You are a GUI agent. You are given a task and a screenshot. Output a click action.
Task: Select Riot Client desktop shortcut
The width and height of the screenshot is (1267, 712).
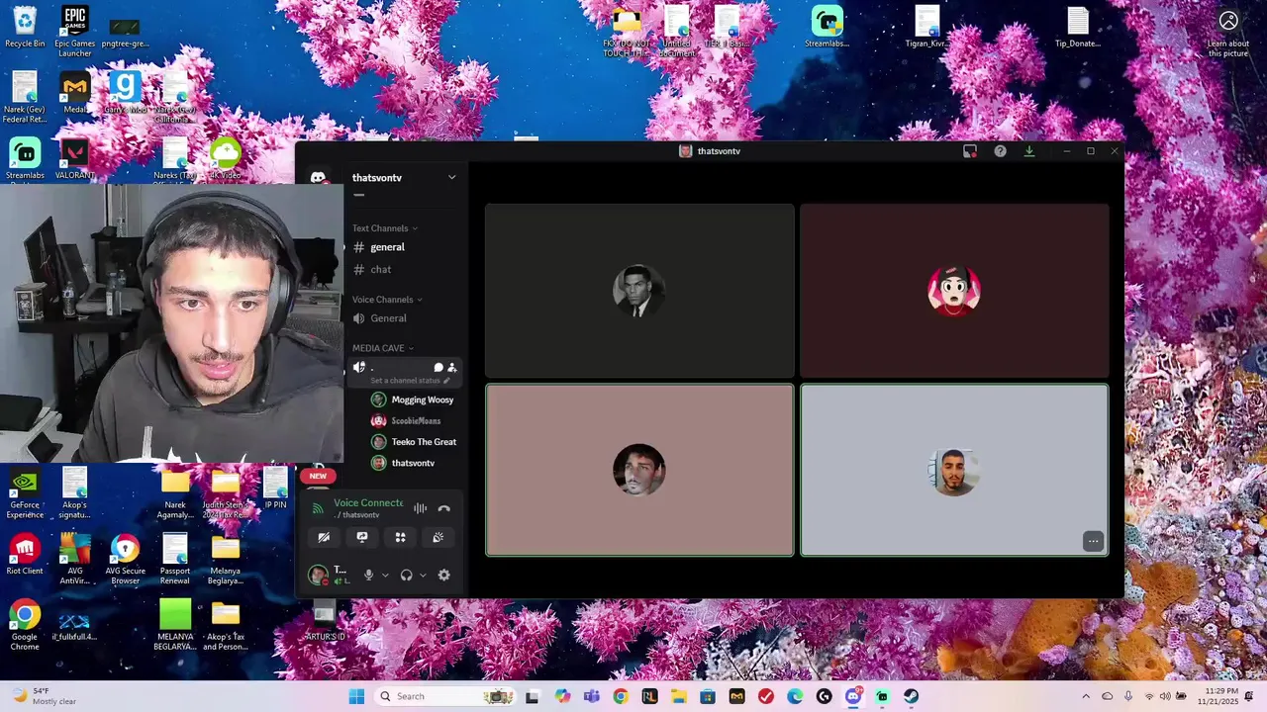tap(25, 555)
